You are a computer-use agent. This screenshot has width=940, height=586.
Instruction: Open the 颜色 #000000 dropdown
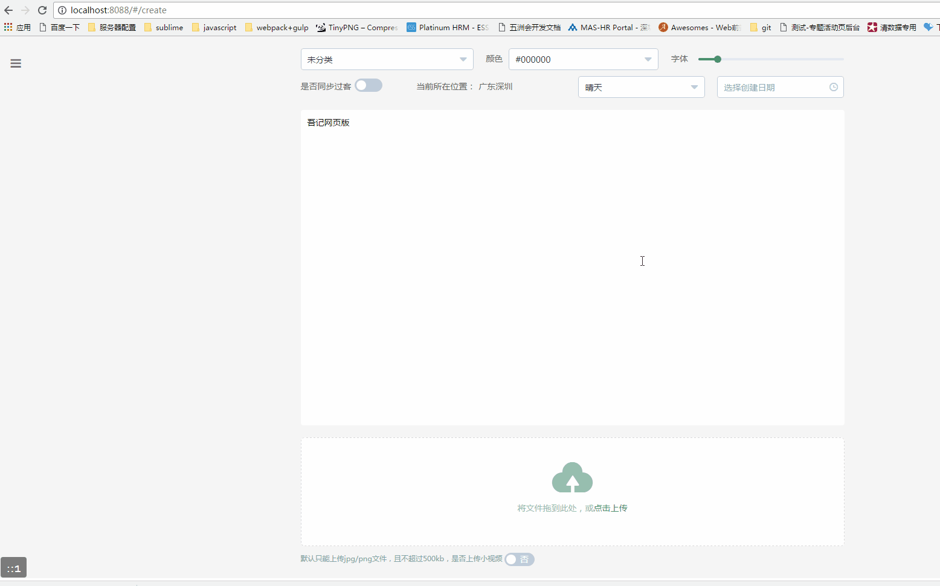pos(582,59)
